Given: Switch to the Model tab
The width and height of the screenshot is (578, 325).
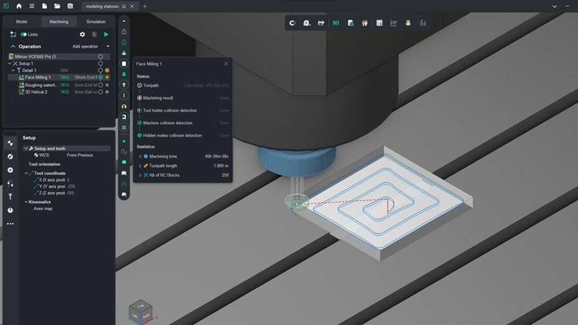Looking at the screenshot, I should point(21,21).
